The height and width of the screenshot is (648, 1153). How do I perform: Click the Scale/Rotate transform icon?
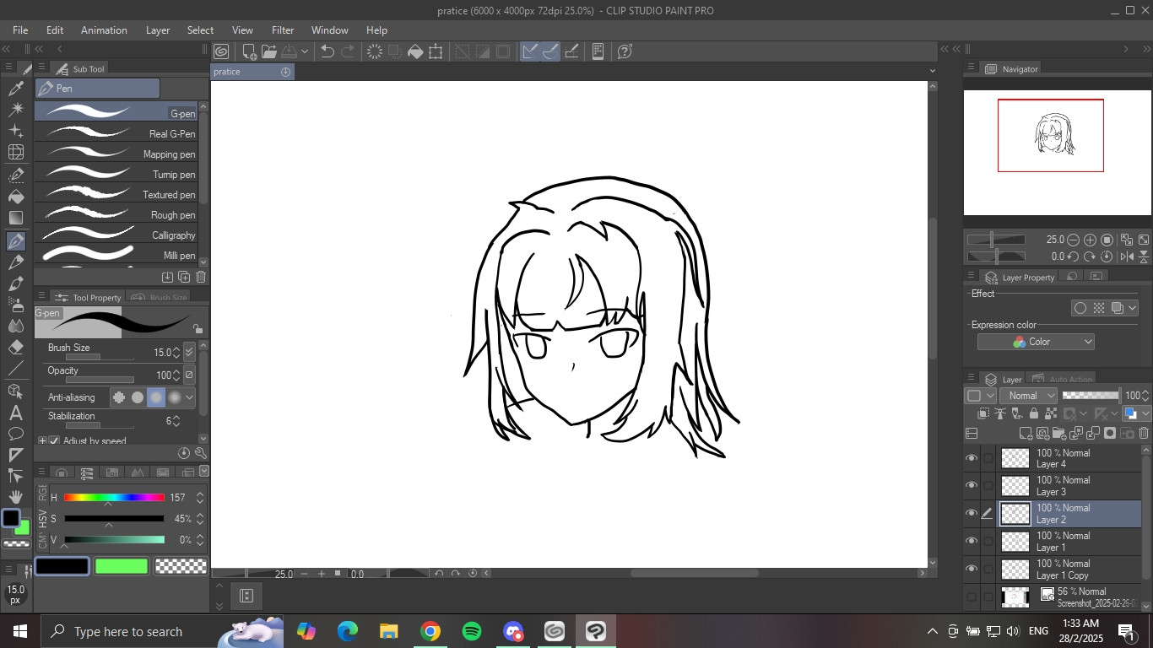tap(436, 51)
